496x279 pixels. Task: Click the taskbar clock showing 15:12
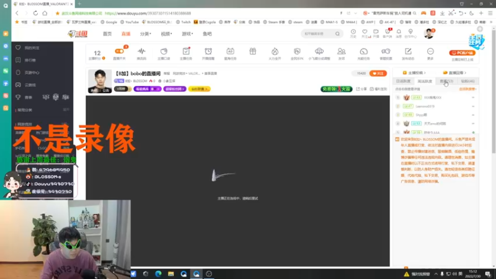(x=472, y=274)
